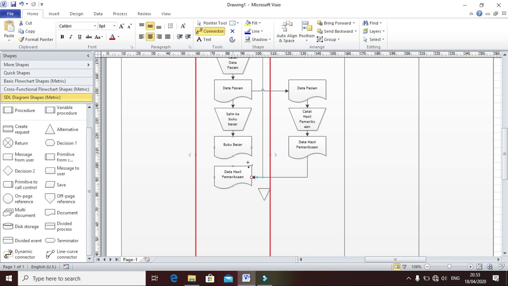Open Basic Flowchart Shapes (Metric) stencil

click(x=46, y=81)
